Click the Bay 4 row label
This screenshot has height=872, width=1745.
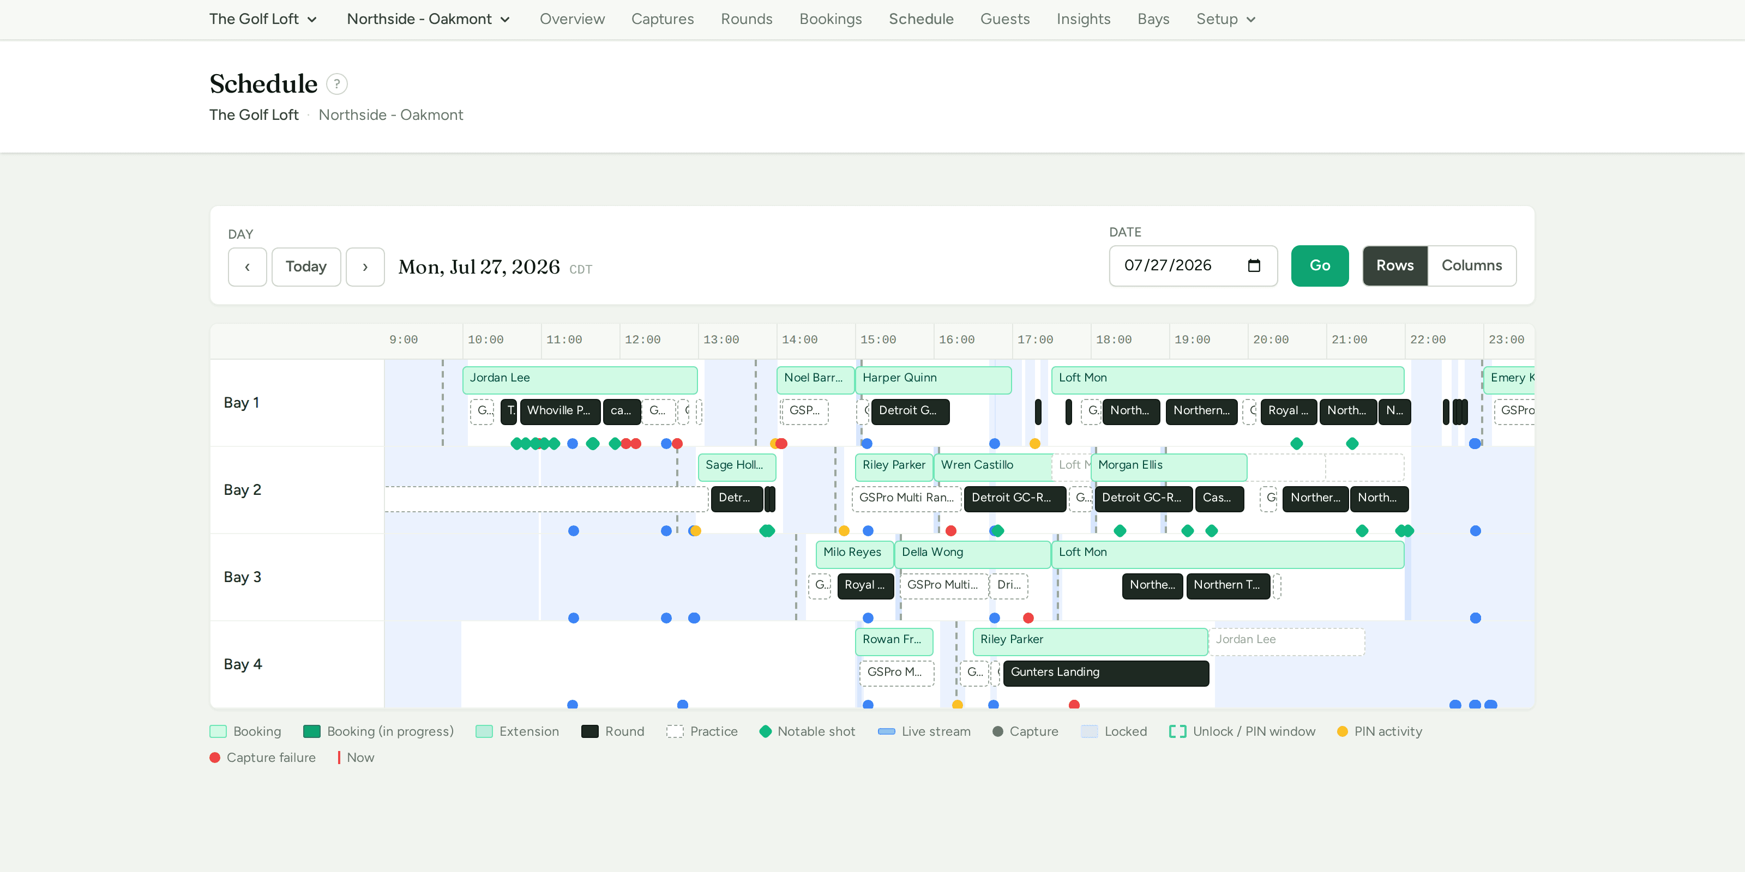[243, 665]
